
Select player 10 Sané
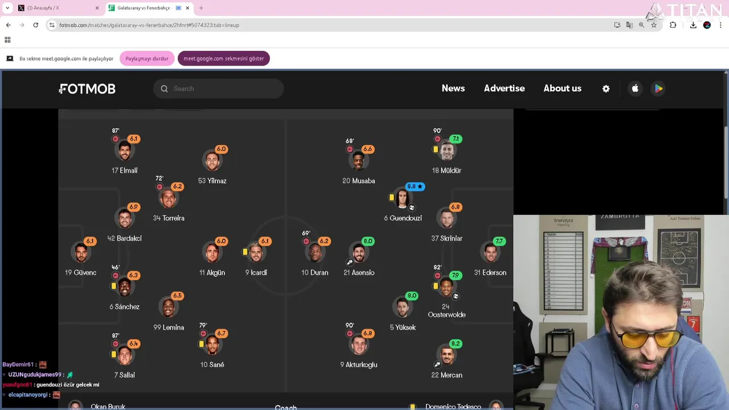point(212,346)
